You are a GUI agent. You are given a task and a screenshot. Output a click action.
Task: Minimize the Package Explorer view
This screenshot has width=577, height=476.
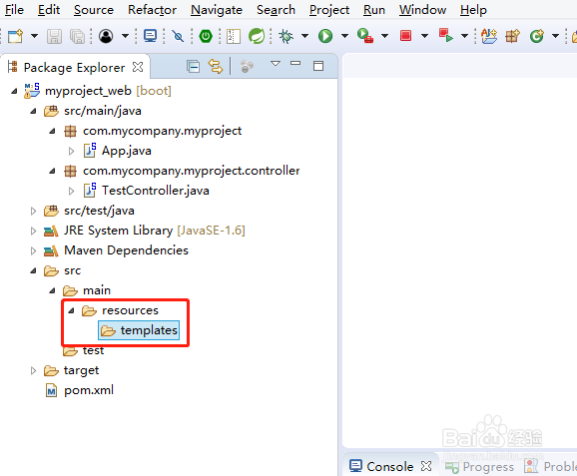coord(295,64)
